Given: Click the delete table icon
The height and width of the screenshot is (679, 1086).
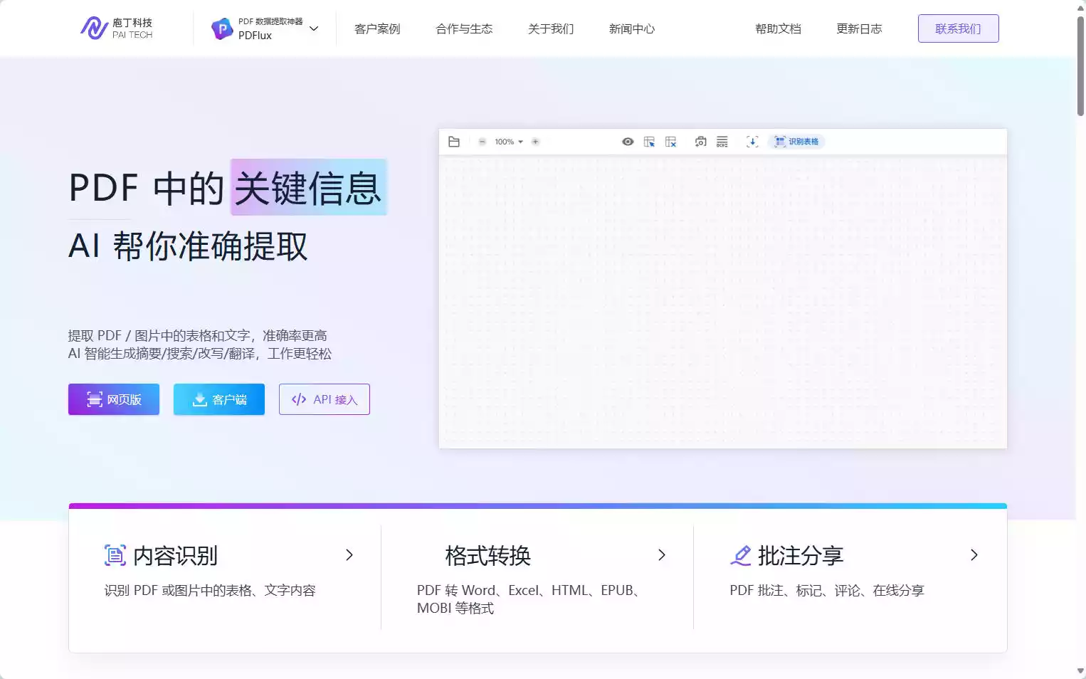Looking at the screenshot, I should (x=670, y=141).
